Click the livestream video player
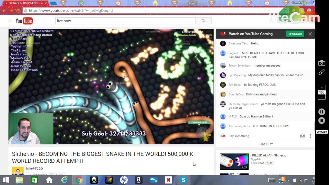Image resolution: width=329 pixels, height=185 pixels. pos(111,87)
